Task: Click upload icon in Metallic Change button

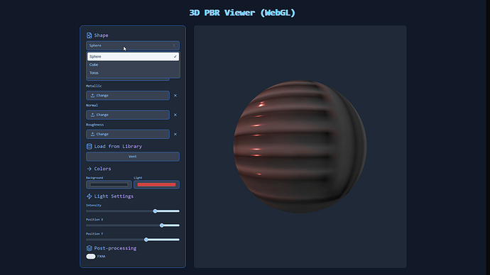Action: (x=92, y=96)
